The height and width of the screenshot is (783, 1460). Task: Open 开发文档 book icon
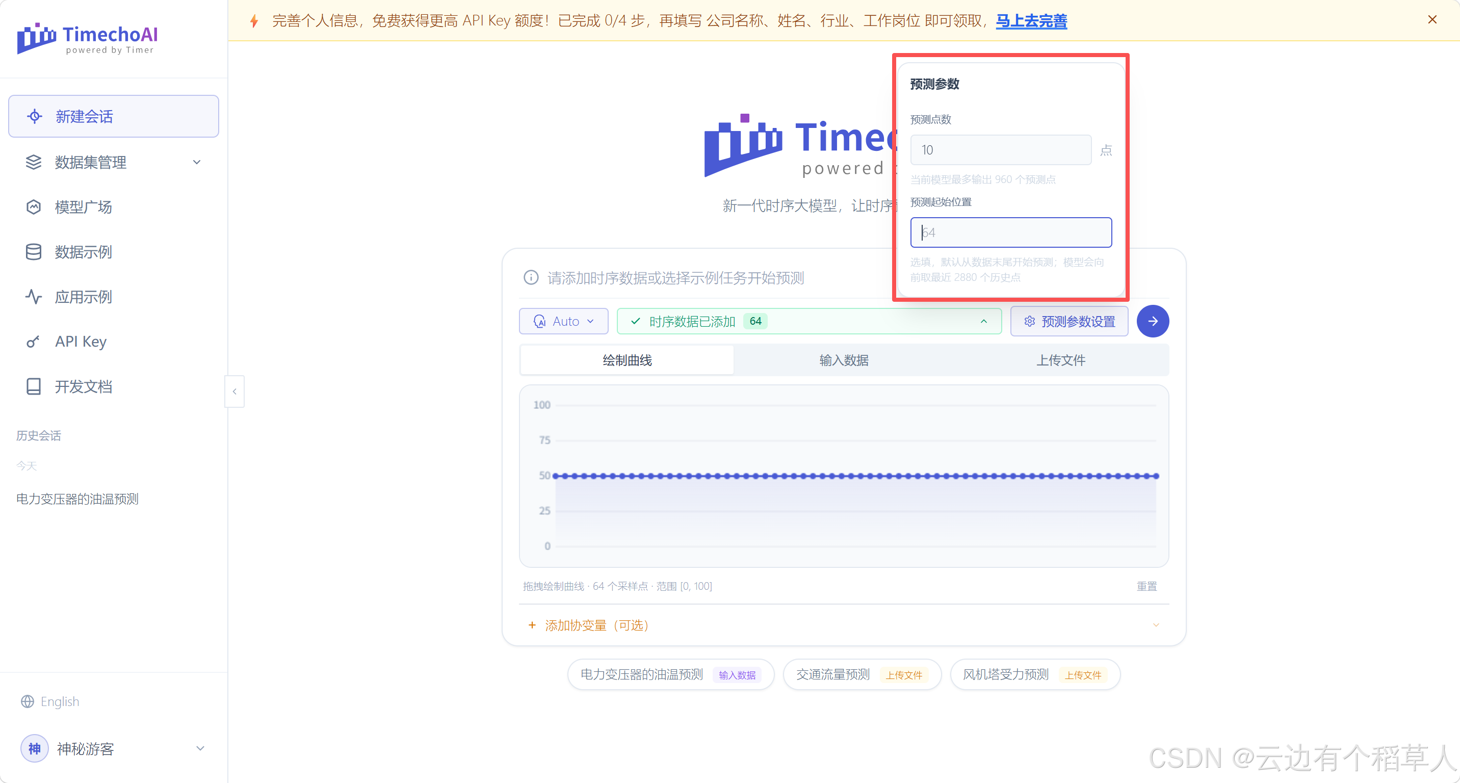coord(34,387)
